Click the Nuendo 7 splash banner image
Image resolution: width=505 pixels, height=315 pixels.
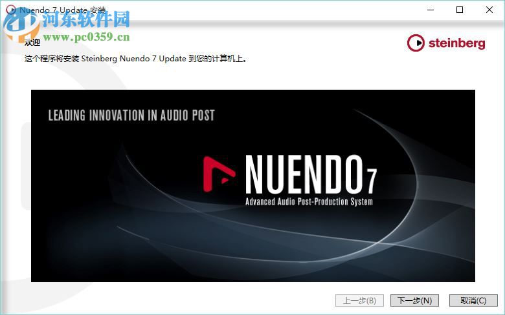click(x=252, y=186)
